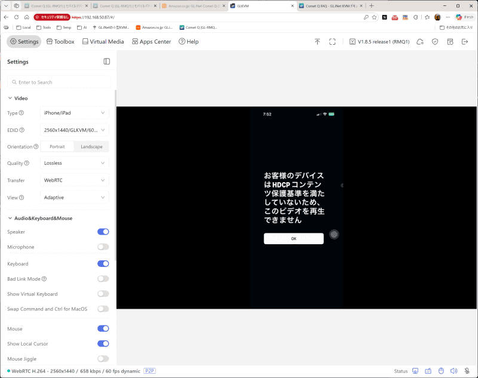Open new browser tab with plus icon
This screenshot has height=378, width=478.
[x=371, y=6]
